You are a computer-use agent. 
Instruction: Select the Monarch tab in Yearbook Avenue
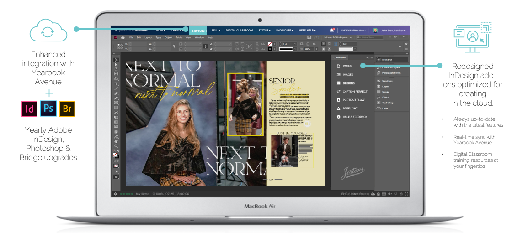(x=199, y=31)
